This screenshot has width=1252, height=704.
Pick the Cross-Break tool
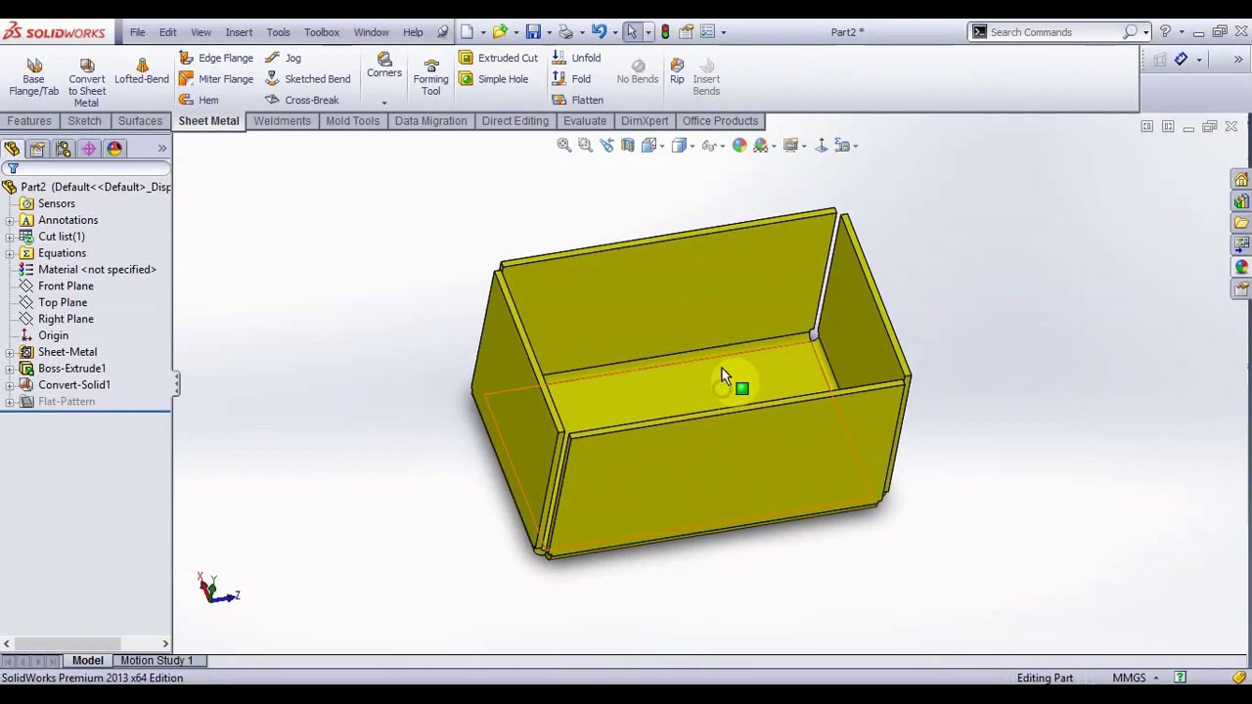click(x=302, y=100)
